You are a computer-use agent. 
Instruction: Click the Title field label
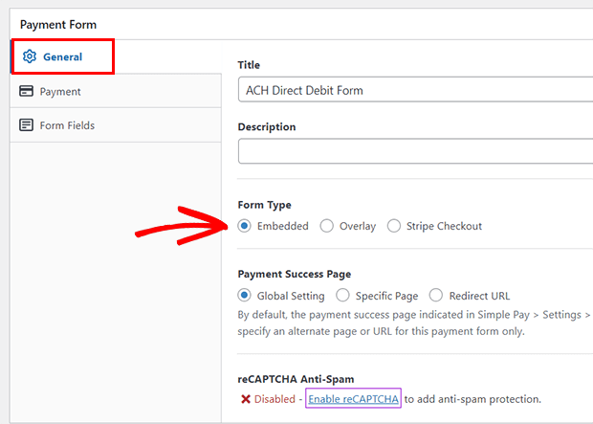[x=249, y=65]
